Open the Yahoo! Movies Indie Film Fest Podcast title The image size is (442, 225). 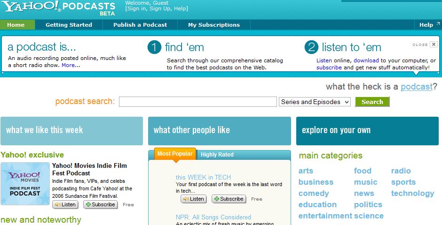tap(89, 169)
